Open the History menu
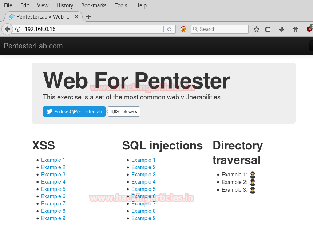Image resolution: width=313 pixels, height=231 pixels. click(65, 5)
